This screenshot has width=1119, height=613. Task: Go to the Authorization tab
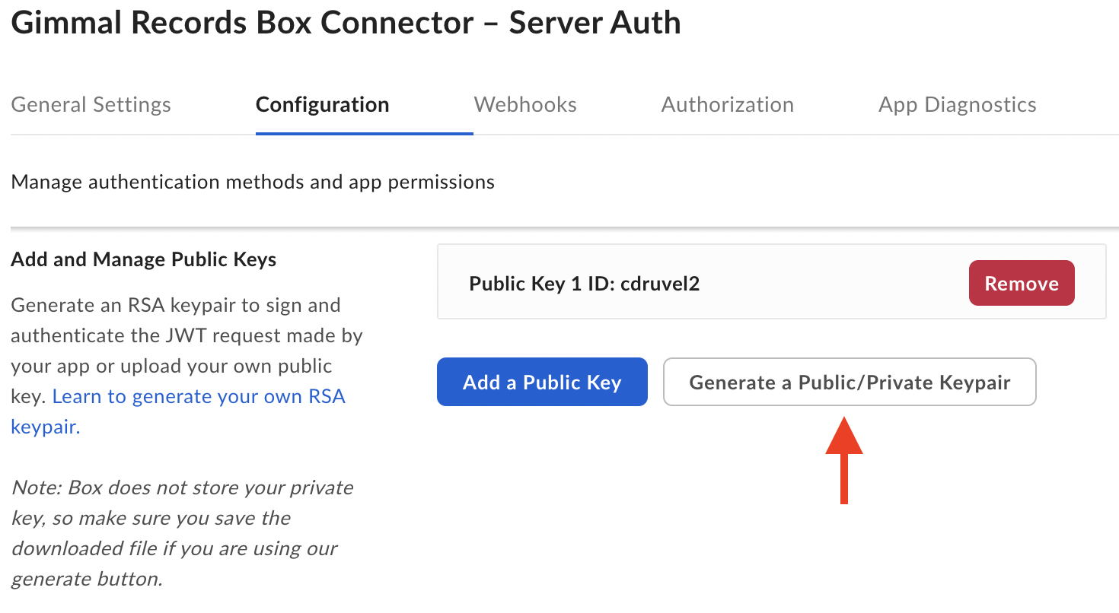(727, 104)
